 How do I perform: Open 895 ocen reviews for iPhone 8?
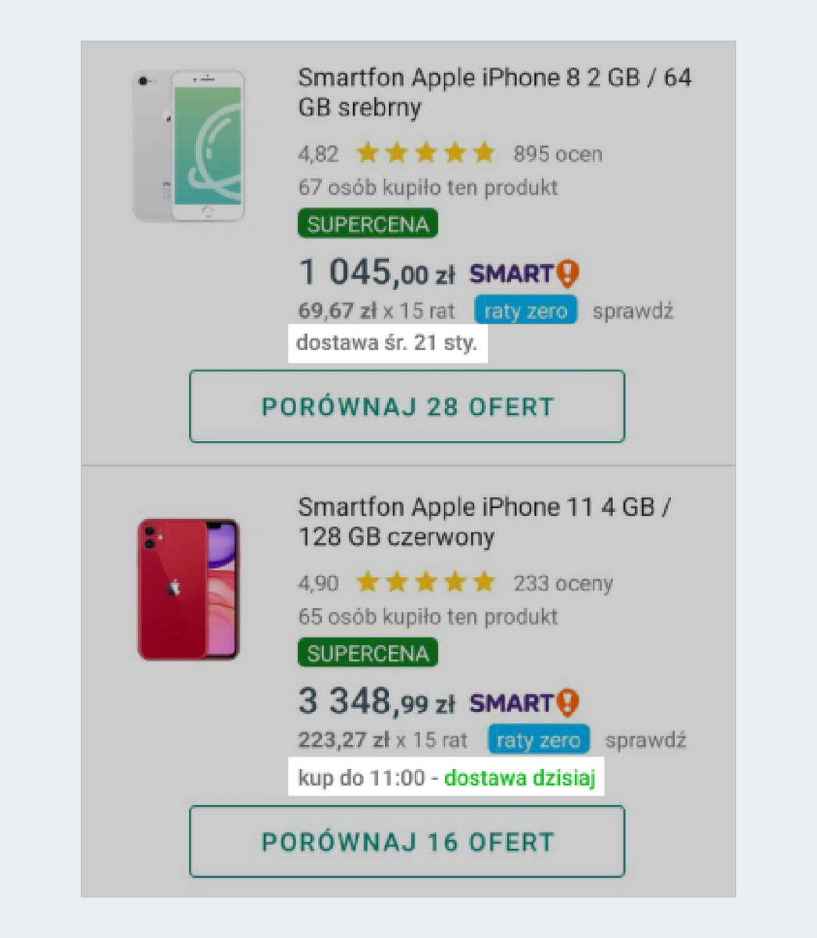[x=558, y=154]
